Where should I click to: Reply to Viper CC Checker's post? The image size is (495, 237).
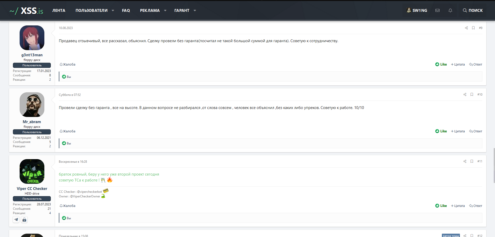[476, 206]
